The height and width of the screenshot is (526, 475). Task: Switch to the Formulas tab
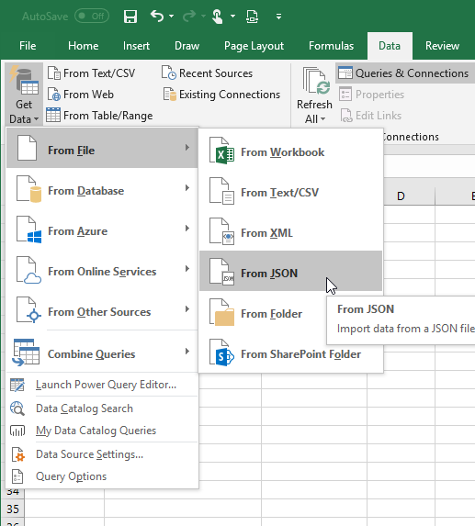[332, 46]
